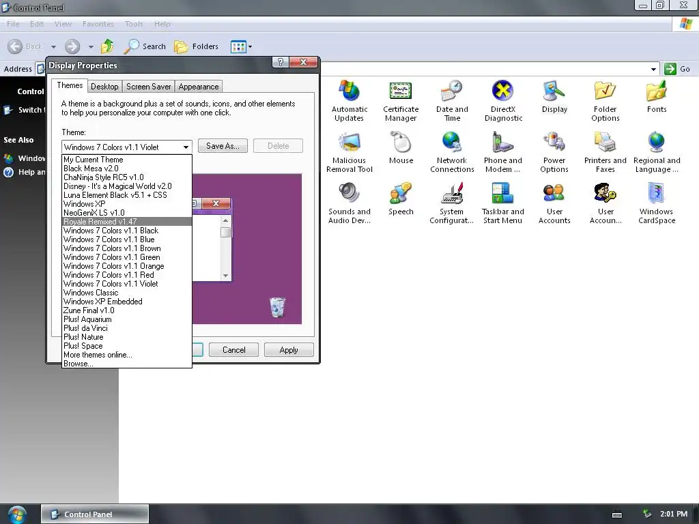Choose Windows 7 Colors v1.1 Orange
This screenshot has width=699, height=524.
pos(126,266)
